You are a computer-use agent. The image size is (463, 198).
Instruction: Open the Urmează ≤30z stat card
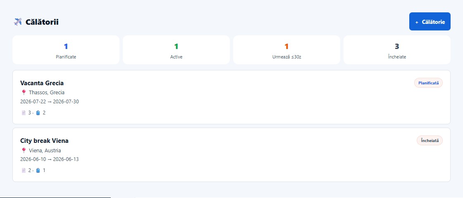[286, 50]
